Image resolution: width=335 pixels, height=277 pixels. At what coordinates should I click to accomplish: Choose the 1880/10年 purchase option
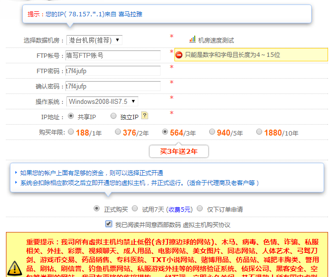(x=259, y=132)
